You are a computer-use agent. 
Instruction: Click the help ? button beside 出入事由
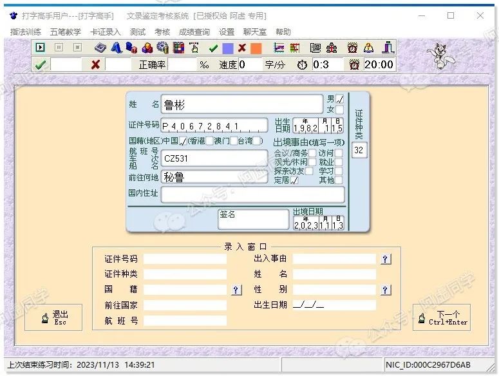386,259
